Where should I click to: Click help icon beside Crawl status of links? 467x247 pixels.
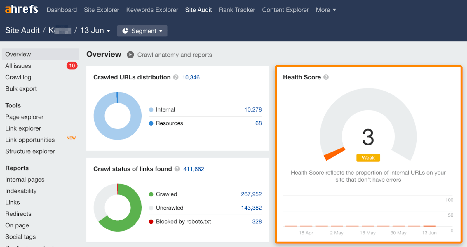click(x=177, y=169)
